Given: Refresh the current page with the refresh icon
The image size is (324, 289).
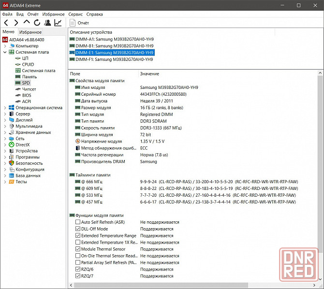Looking at the screenshot, I should (x=37, y=23).
